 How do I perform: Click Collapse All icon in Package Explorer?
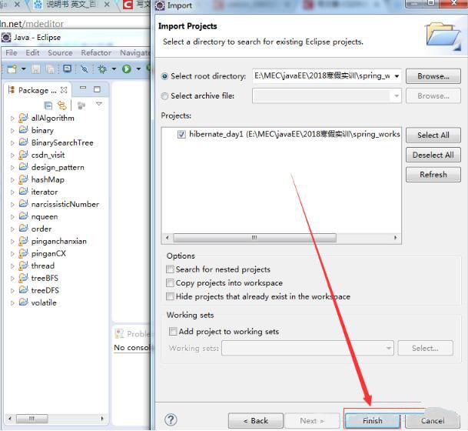coord(48,105)
